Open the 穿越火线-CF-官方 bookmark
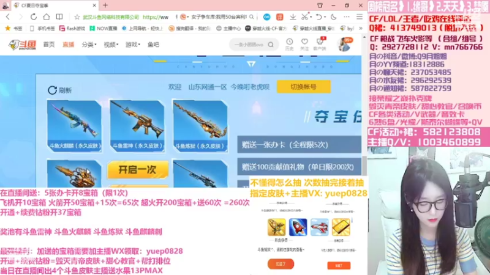 point(266,28)
